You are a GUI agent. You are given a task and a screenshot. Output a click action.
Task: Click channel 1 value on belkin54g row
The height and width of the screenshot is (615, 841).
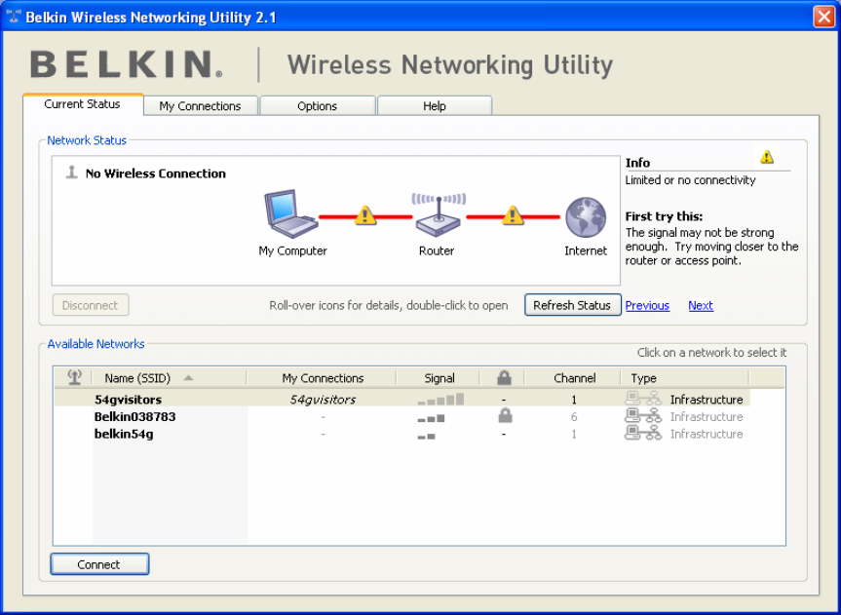pyautogui.click(x=574, y=434)
